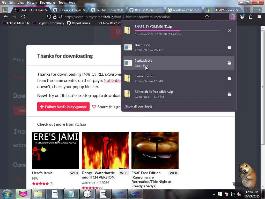Open the Bookmarks menu
Image resolution: width=265 pixels, height=199 pixels.
pos(48,3)
